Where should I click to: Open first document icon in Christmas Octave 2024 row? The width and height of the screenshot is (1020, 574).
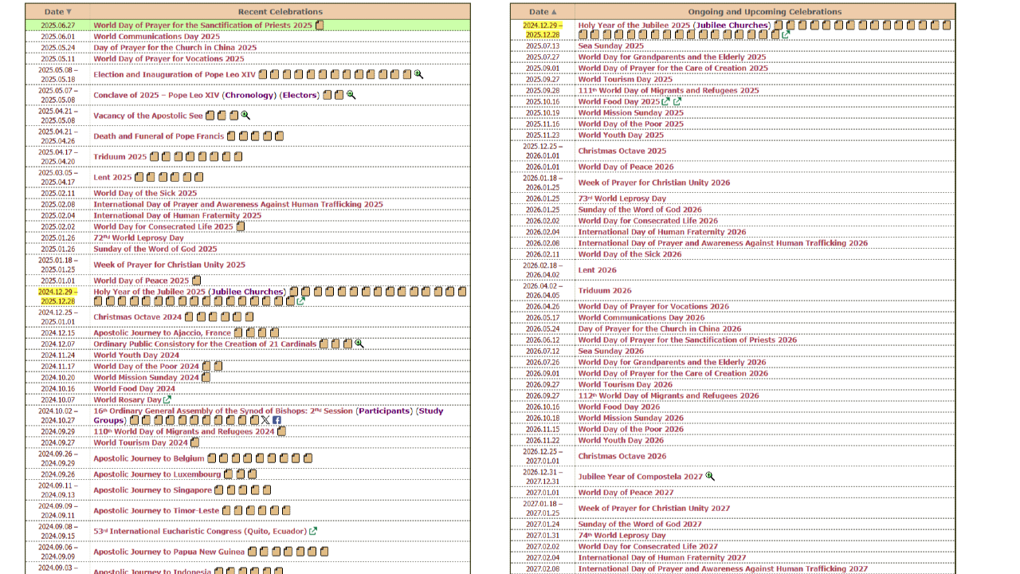click(x=190, y=317)
